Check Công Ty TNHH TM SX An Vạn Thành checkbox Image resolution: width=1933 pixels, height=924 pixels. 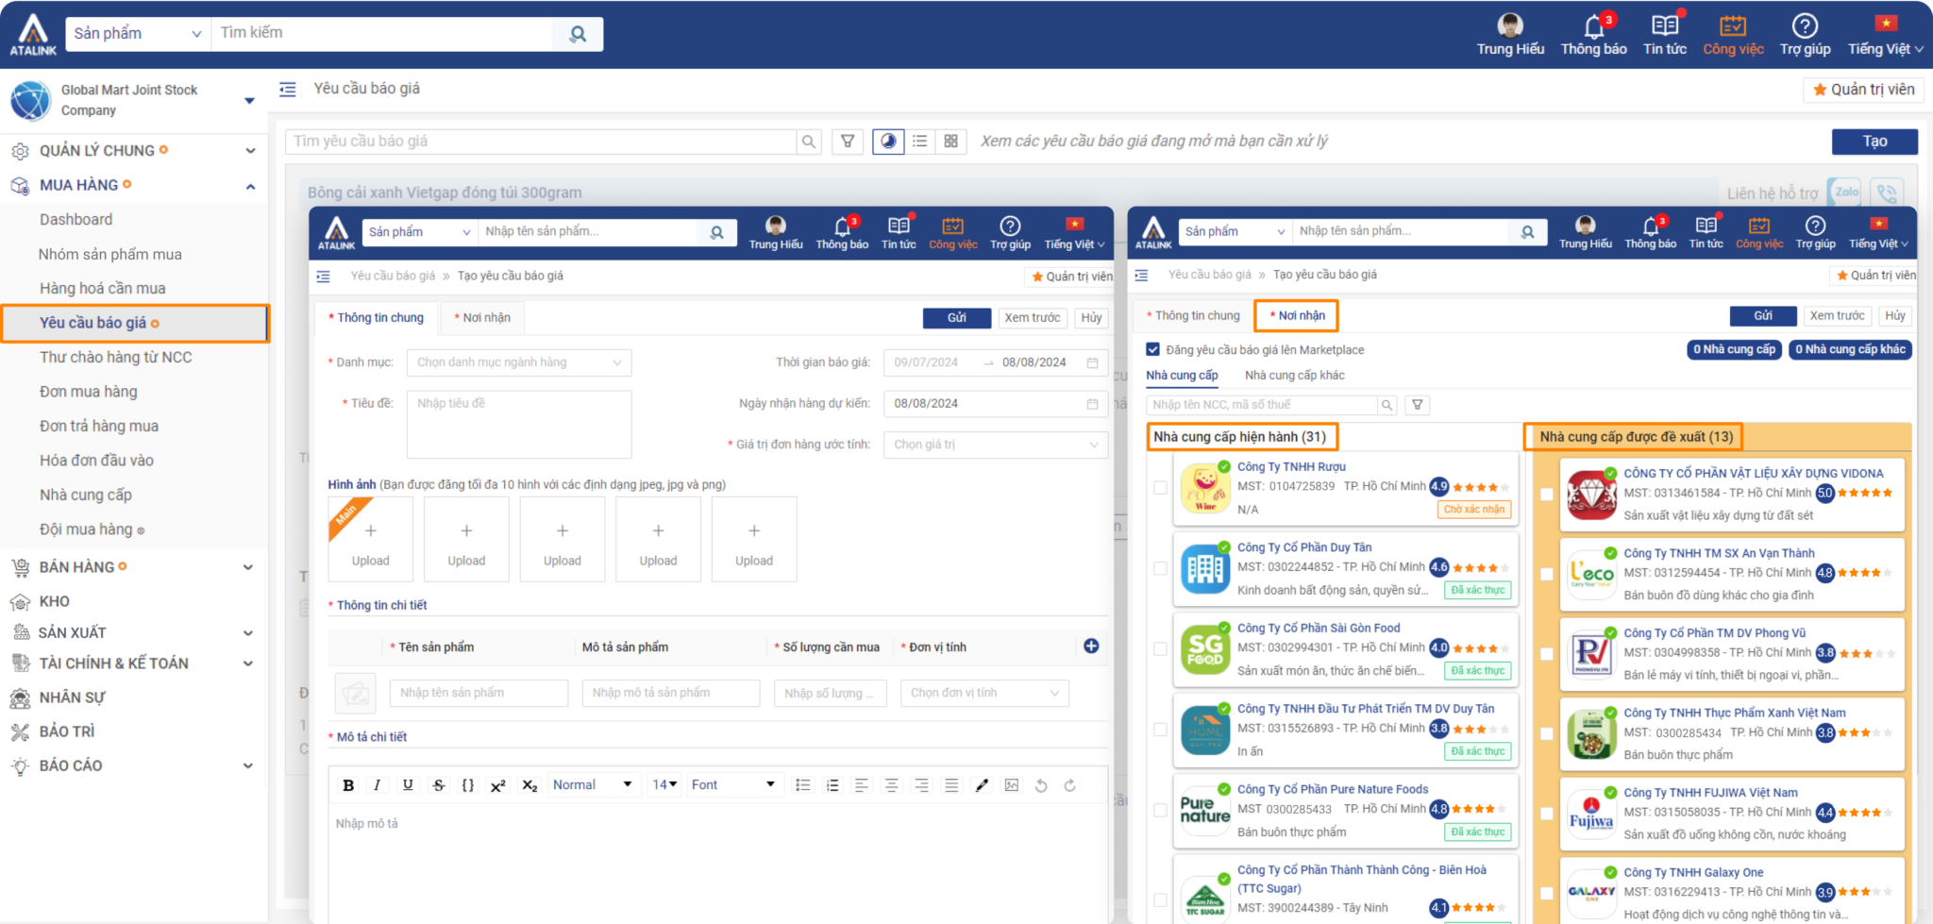(1546, 574)
